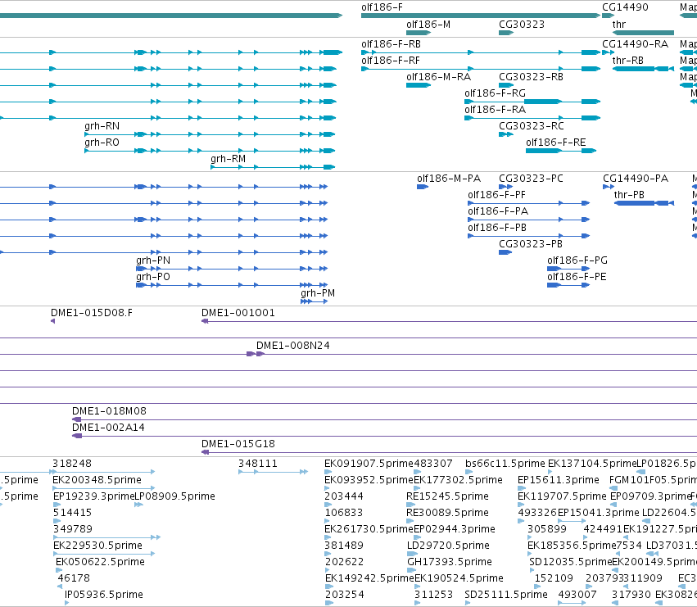Select the EST label 348111

(258, 464)
